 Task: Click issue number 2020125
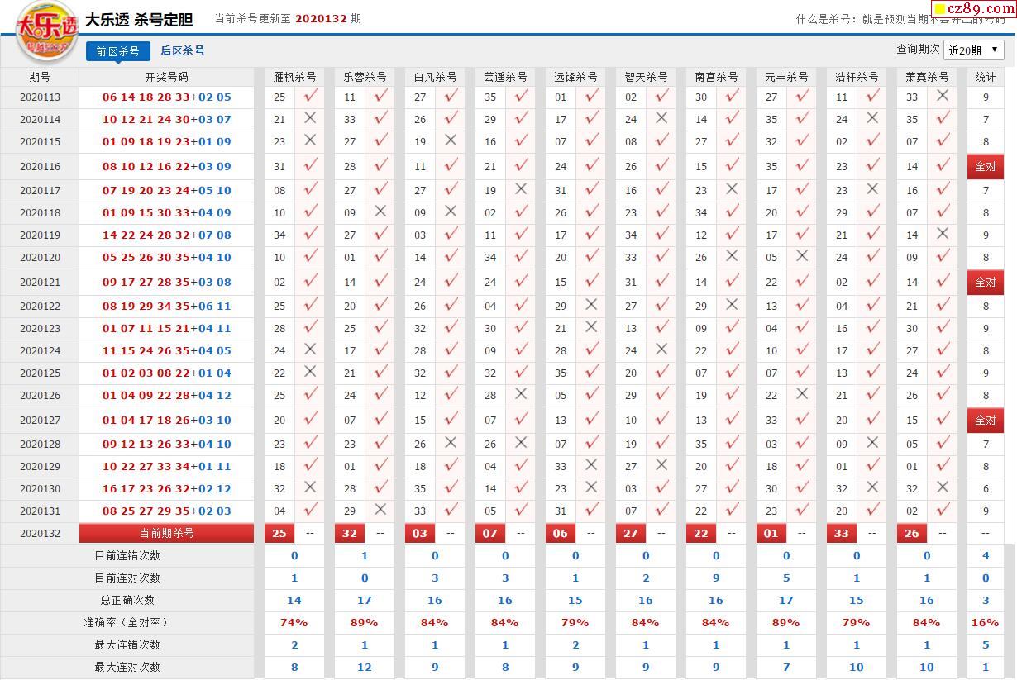click(x=40, y=373)
